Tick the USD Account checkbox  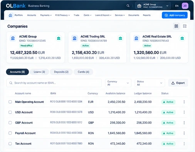[x=10, y=112]
